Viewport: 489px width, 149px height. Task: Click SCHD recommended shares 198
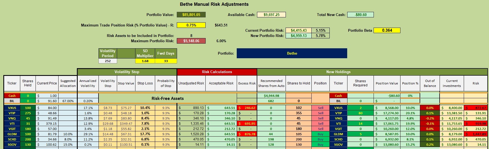click(x=271, y=139)
